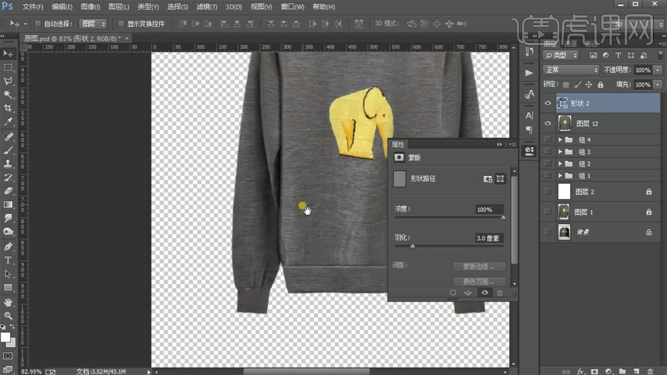This screenshot has width=667, height=375.
Task: Open the 类型 layer filter dropdown
Action: point(561,55)
